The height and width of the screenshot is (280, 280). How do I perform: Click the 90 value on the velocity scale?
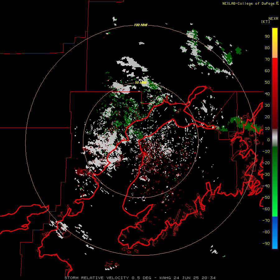pyautogui.click(x=267, y=36)
